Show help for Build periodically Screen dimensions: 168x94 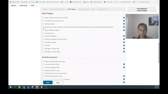pos(124,24)
